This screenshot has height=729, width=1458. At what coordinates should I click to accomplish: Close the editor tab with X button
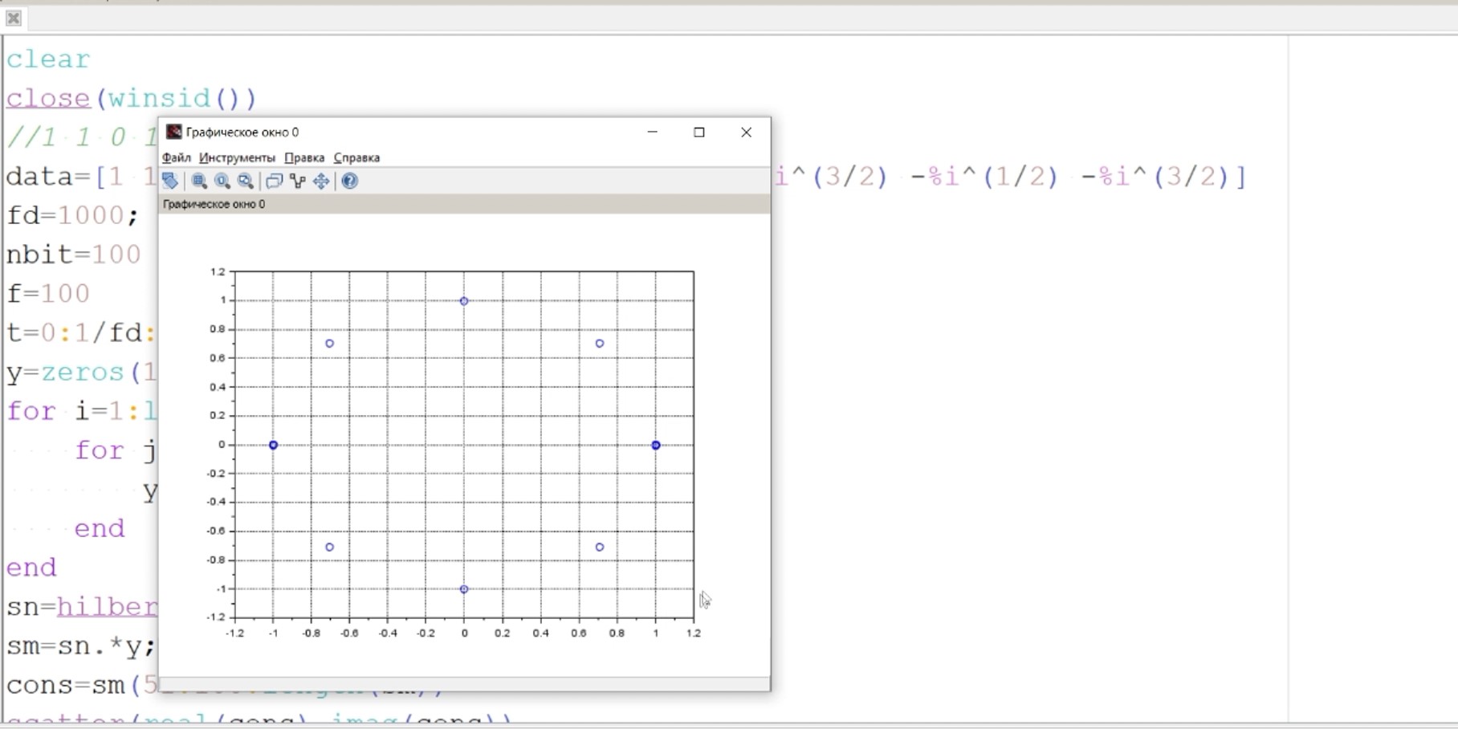(14, 18)
